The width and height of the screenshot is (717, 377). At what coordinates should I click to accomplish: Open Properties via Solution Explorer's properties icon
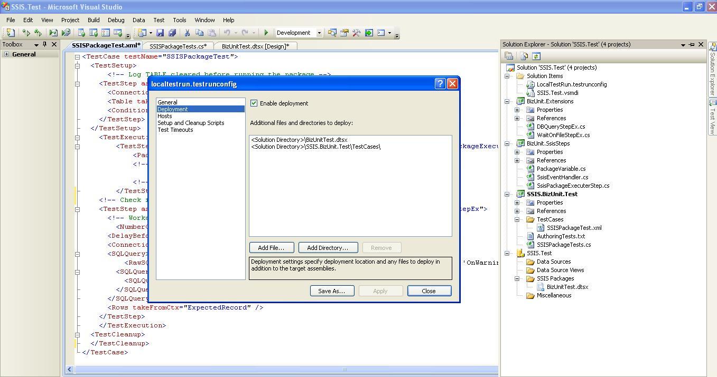point(508,55)
